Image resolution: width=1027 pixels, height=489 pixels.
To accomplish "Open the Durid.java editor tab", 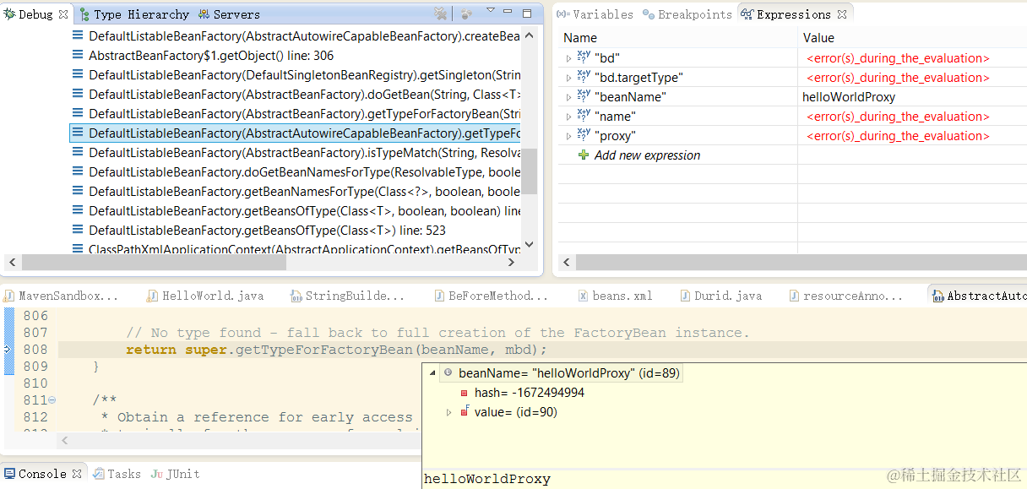I will [720, 296].
